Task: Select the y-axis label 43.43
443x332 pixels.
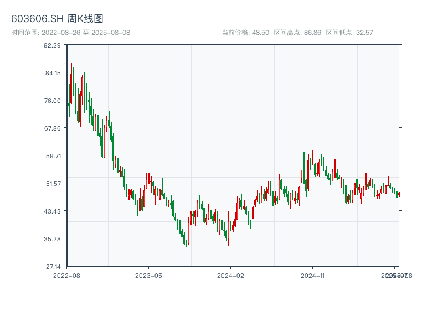Action: click(x=52, y=211)
